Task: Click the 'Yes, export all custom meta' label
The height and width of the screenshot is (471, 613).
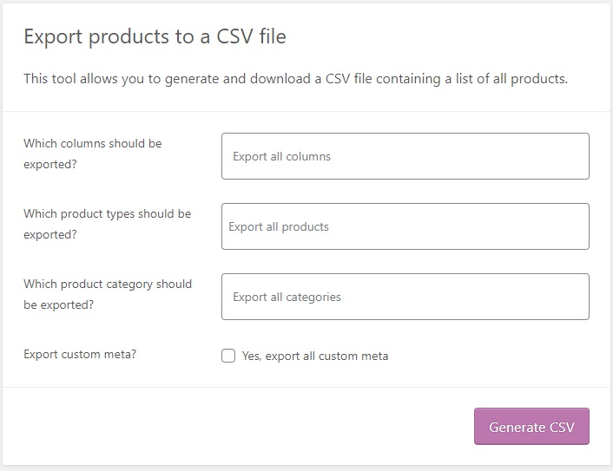Action: tap(315, 357)
